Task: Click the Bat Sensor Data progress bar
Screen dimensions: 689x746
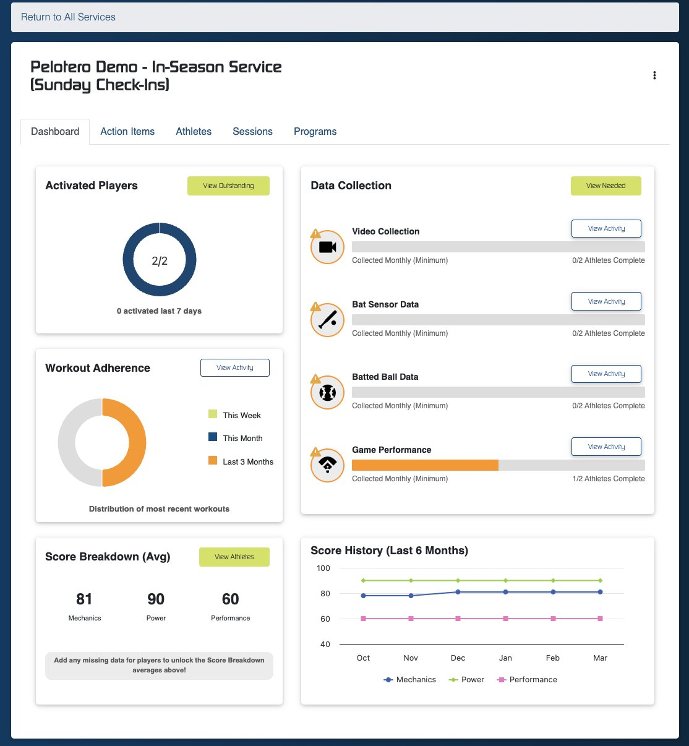Action: tap(499, 320)
